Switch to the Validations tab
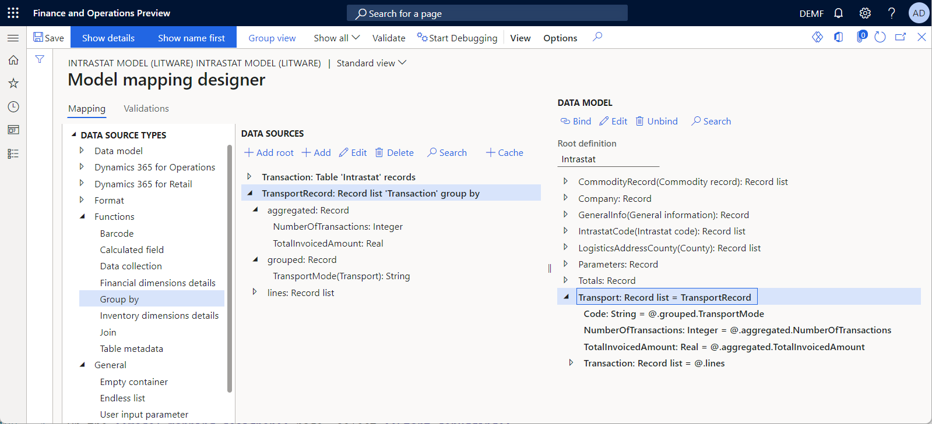The height and width of the screenshot is (424, 932). [x=146, y=109]
